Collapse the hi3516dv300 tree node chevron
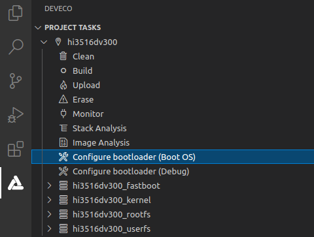This screenshot has height=237, width=314. [44, 42]
